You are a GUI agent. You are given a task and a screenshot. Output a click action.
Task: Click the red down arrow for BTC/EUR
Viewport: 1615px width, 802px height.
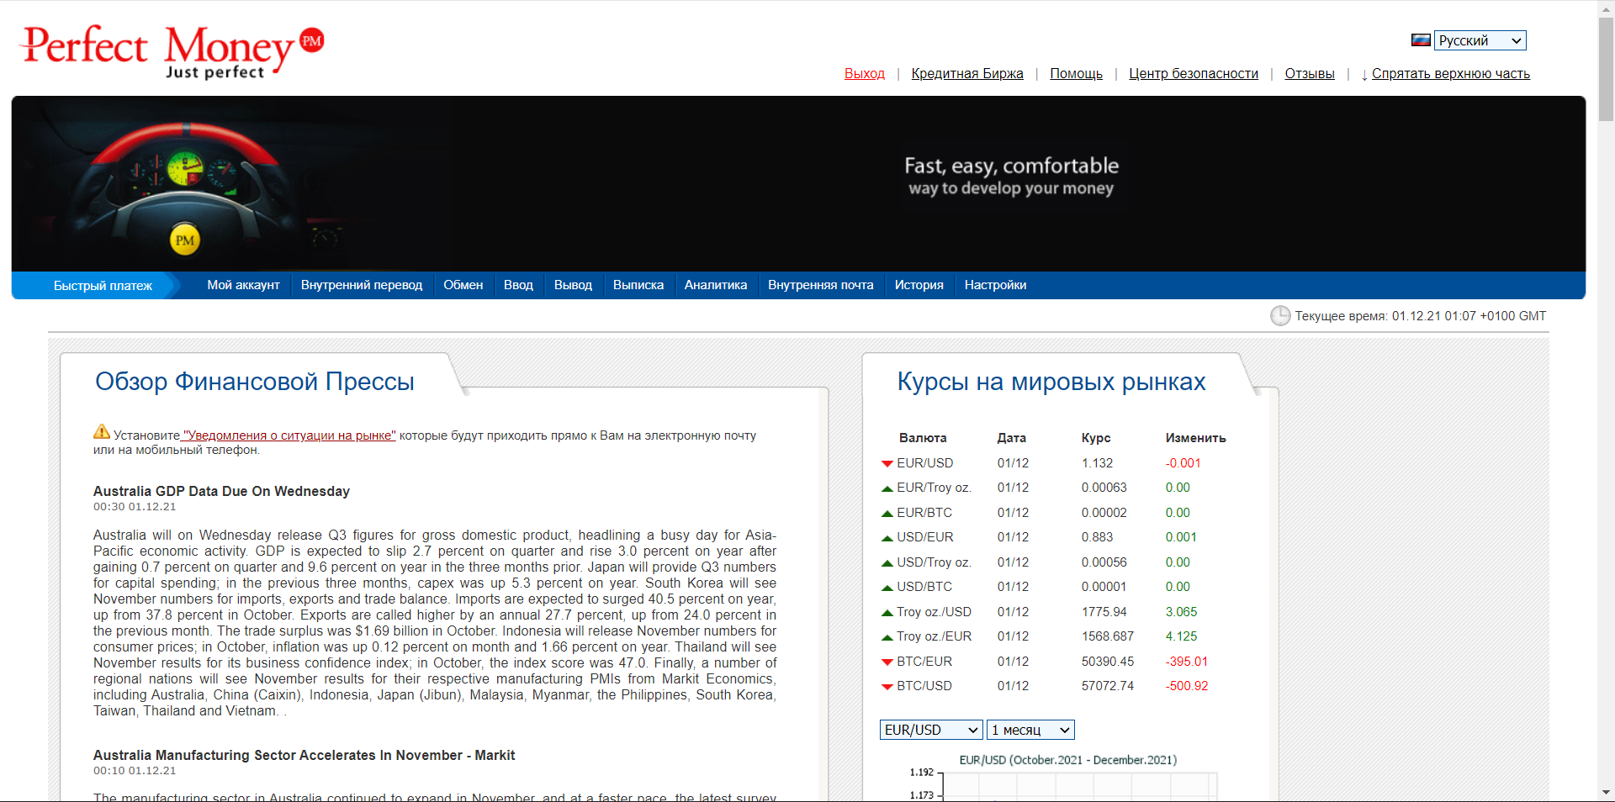click(x=887, y=662)
